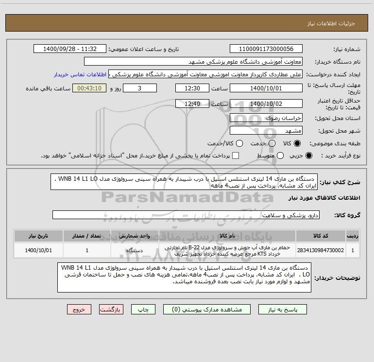Click مشاهده مدارک پیوستی (0) button
This screenshot has height=362, width=374.
207,310
